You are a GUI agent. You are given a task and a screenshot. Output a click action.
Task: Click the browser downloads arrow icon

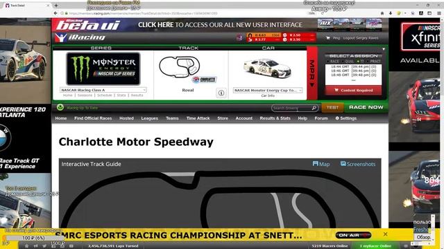click(391, 13)
